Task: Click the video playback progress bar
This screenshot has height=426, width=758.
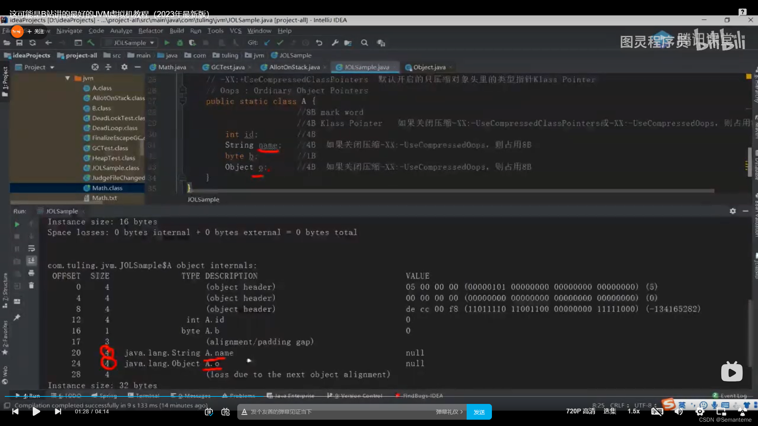Action: tap(379, 396)
